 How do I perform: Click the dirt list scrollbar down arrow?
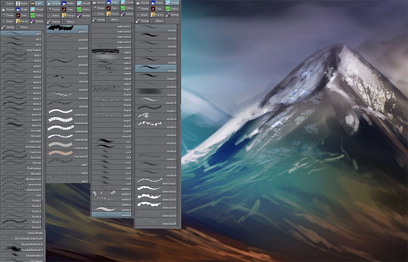click(44, 228)
